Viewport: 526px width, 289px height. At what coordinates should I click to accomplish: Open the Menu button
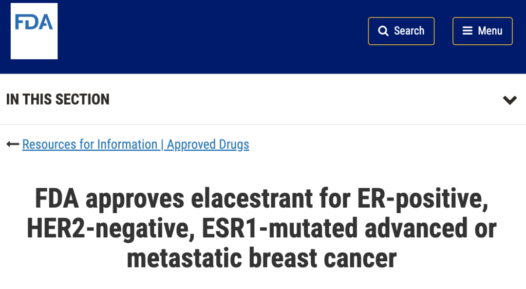(x=482, y=31)
